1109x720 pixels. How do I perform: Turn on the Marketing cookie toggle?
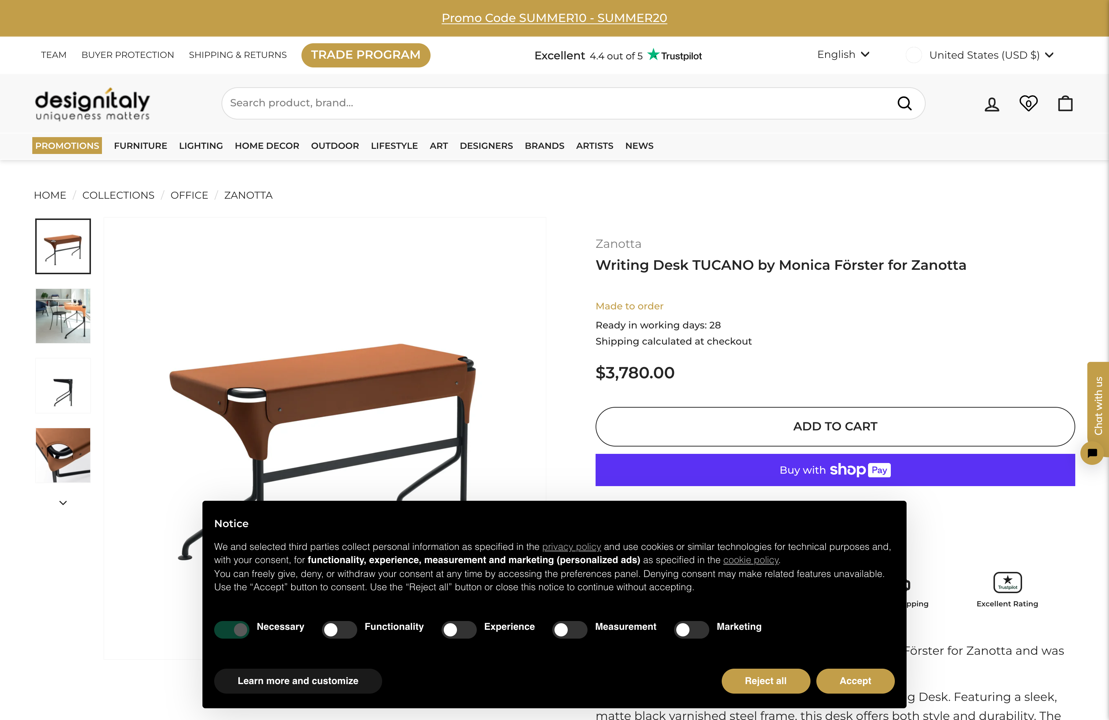691,630
